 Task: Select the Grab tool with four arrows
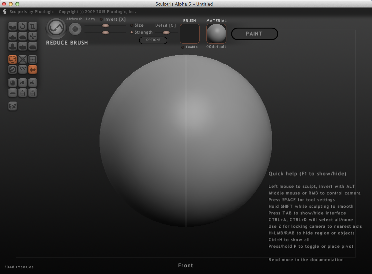(33, 36)
